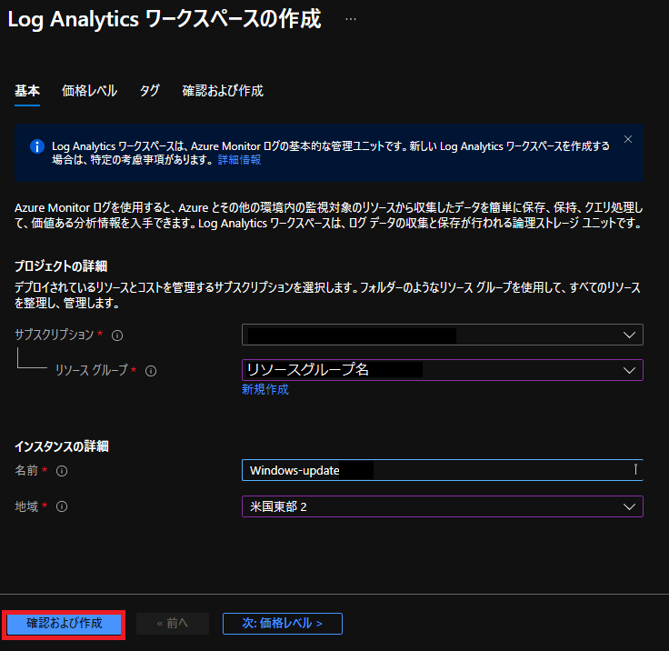Click the « 前へ button

(173, 624)
